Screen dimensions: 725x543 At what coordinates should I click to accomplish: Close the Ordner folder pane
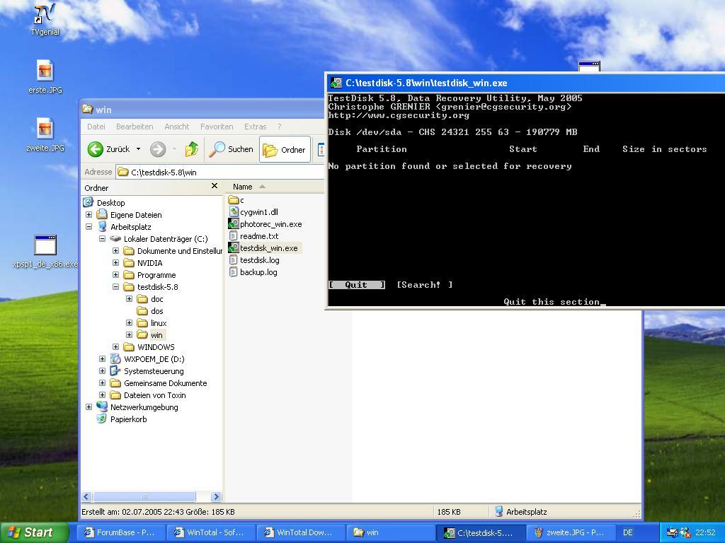coord(214,186)
